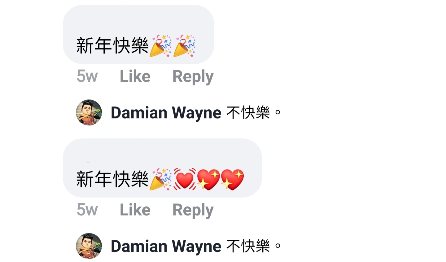Viewport: 446px width, 262px height.
Task: Select the 新年快樂 text in the hearts comment bubble
Action: point(112,179)
